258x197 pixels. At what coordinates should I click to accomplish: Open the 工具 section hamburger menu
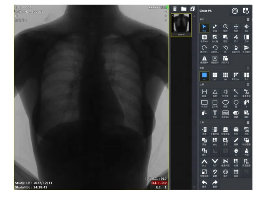248,123
